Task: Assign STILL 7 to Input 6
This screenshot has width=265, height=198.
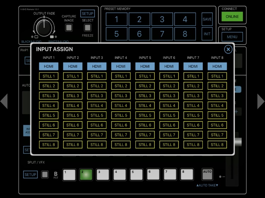Action: pyautogui.click(x=169, y=135)
